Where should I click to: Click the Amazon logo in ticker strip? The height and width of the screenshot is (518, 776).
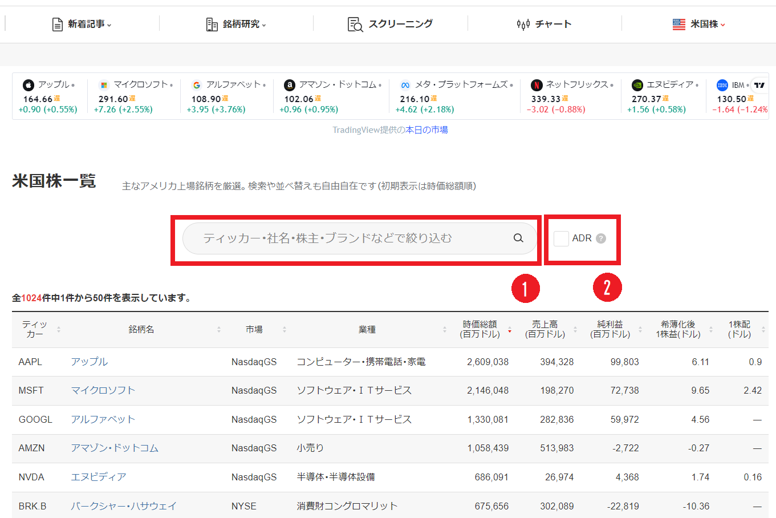pos(290,85)
